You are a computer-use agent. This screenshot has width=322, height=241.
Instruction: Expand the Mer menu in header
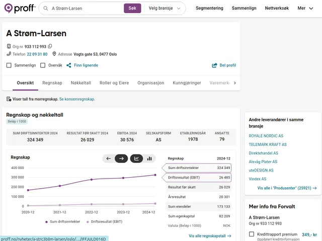(x=304, y=9)
